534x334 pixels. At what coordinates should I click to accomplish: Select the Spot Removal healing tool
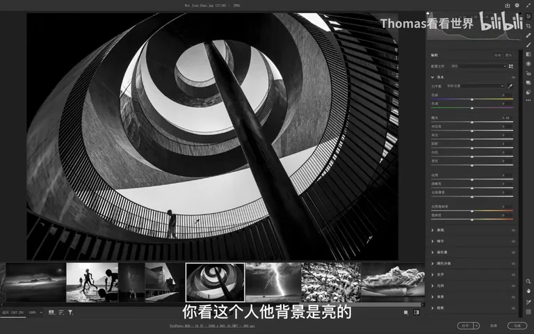(x=528, y=35)
